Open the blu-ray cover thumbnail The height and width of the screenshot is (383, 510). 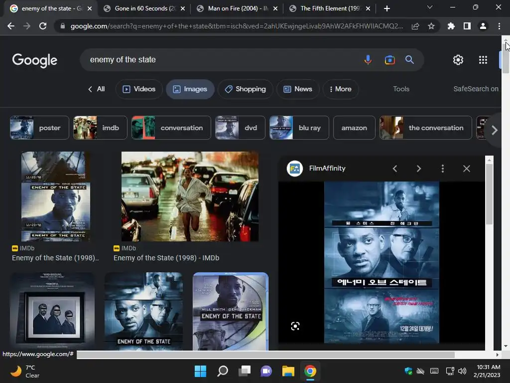(x=231, y=311)
